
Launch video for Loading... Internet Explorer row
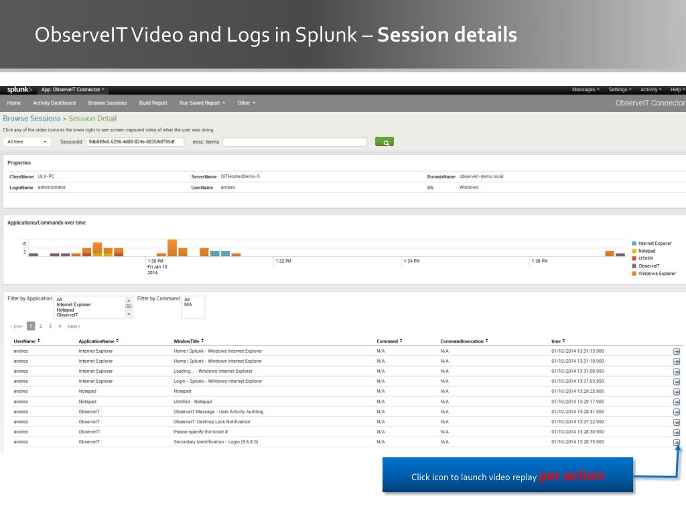coord(677,371)
